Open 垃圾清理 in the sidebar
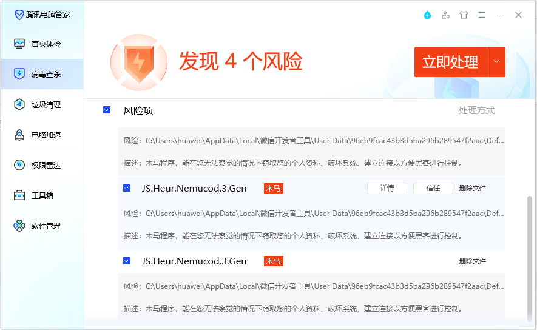Image resolution: width=537 pixels, height=330 pixels. coord(42,104)
